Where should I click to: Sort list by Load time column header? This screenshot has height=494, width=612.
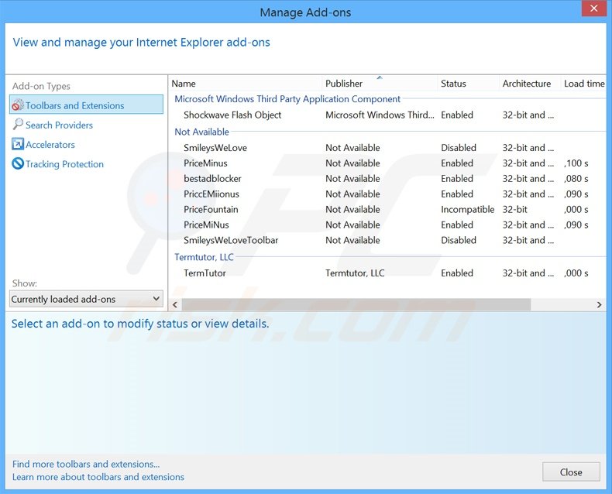coord(584,84)
